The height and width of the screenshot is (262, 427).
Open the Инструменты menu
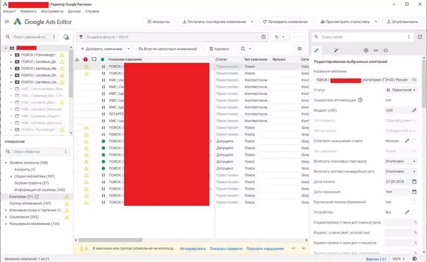(52, 12)
